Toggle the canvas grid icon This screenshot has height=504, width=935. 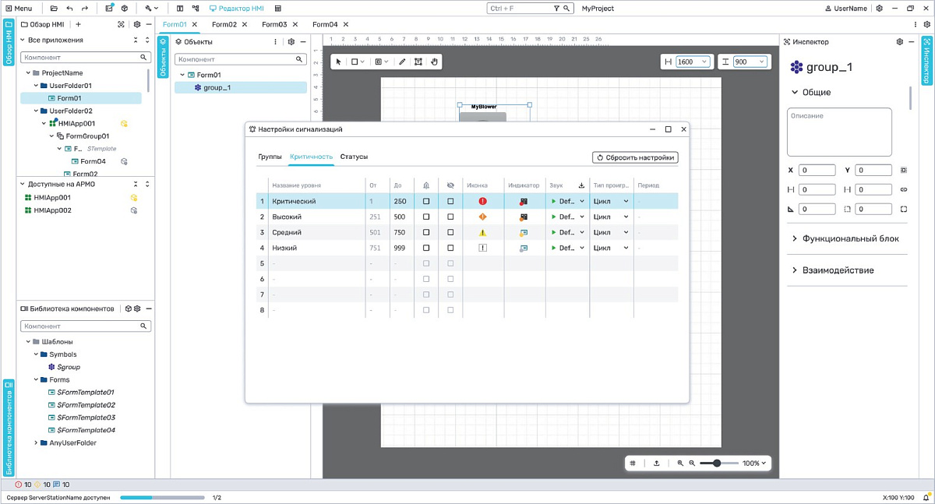(633, 463)
